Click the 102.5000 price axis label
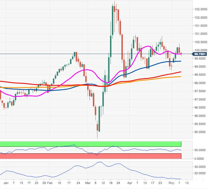209x189 pixels. point(201,9)
